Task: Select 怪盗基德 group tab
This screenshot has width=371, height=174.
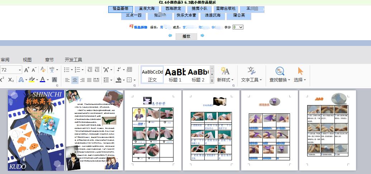Action: tap(121, 9)
